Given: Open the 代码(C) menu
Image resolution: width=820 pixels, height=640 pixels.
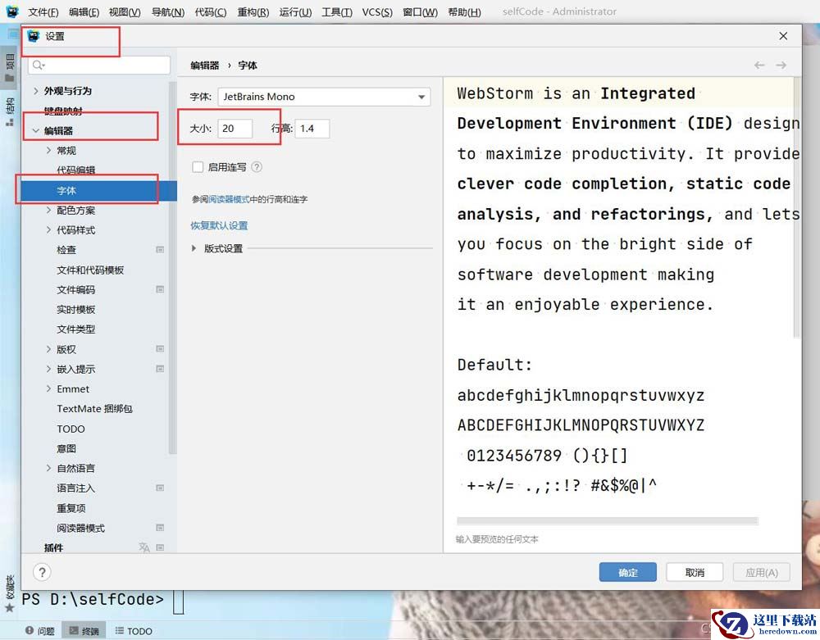Looking at the screenshot, I should pos(210,11).
